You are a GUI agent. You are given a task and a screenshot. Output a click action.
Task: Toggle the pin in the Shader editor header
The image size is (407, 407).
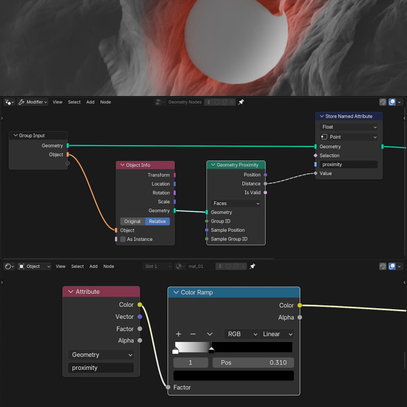[x=252, y=266]
